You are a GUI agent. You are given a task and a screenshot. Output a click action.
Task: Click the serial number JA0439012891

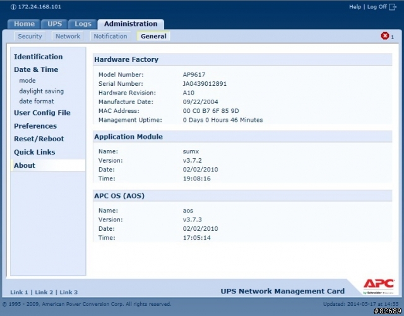pos(205,84)
